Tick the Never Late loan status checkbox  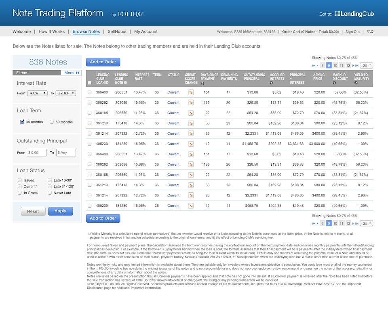pos(50,193)
